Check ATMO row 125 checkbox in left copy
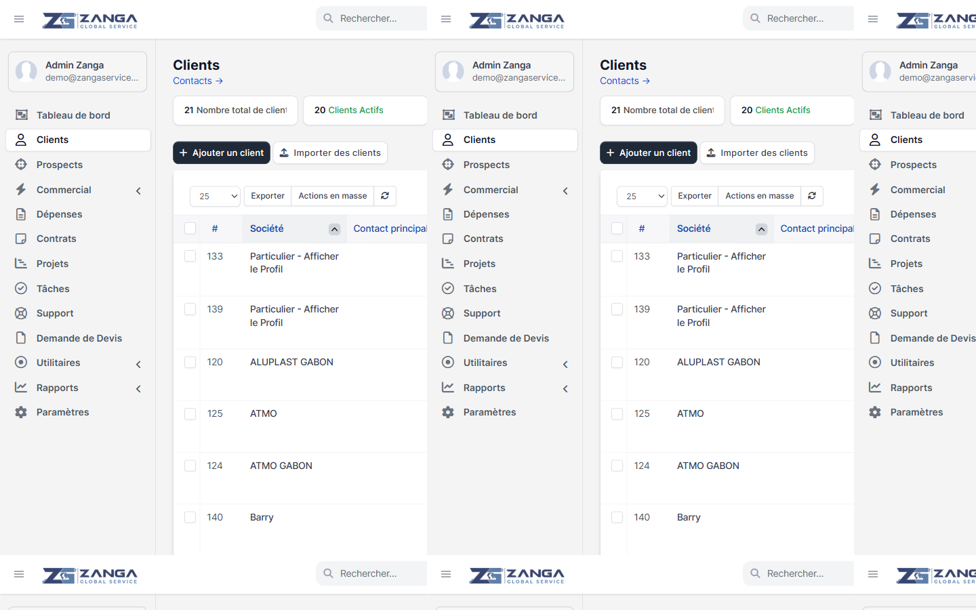This screenshot has height=610, width=976. coord(190,414)
